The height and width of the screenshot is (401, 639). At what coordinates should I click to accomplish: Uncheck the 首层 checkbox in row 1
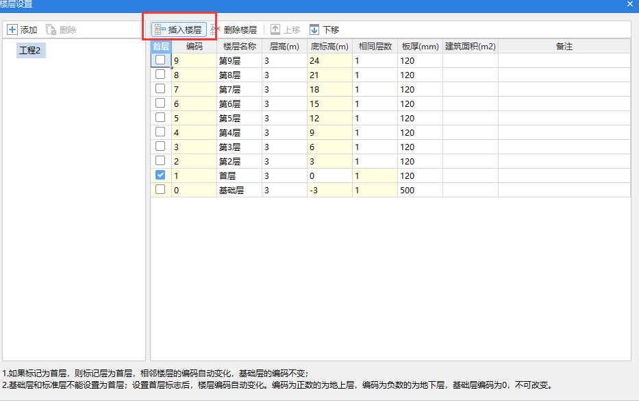coord(160,175)
